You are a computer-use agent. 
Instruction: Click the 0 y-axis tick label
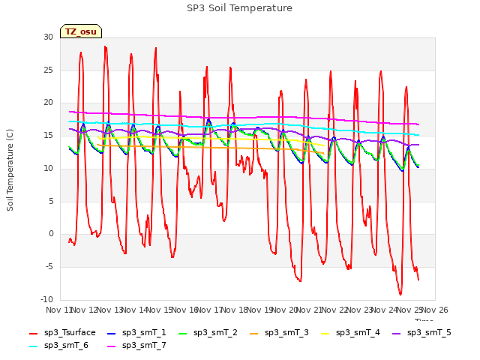point(51,234)
